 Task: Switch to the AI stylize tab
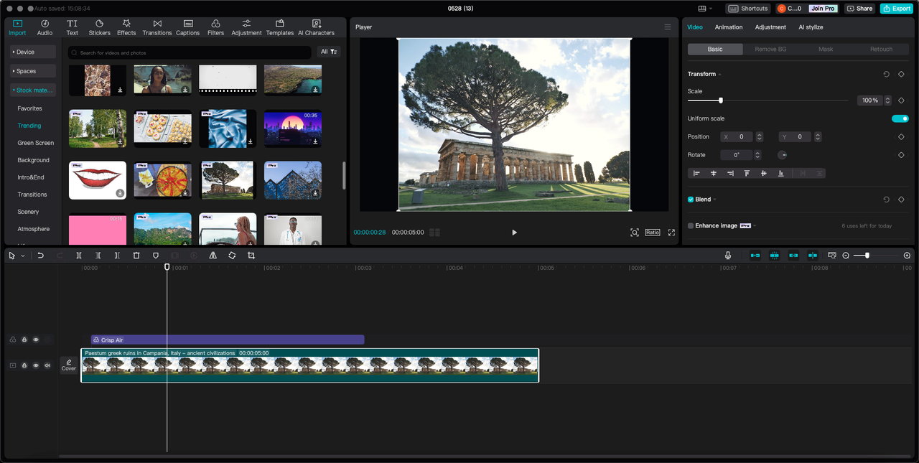point(811,27)
